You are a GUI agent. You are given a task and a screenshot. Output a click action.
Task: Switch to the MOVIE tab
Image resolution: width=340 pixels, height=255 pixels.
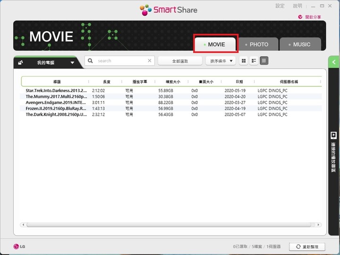click(215, 44)
